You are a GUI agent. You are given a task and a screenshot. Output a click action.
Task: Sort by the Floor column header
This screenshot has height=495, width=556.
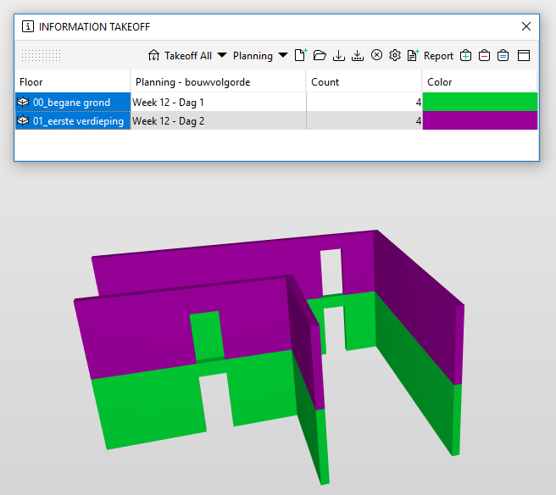point(73,82)
